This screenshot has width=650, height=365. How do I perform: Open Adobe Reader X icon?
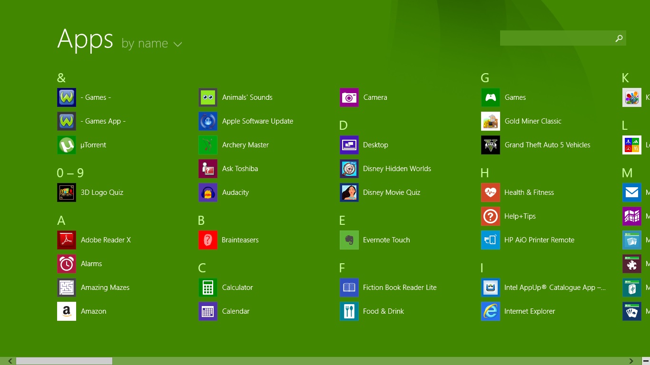click(x=67, y=240)
